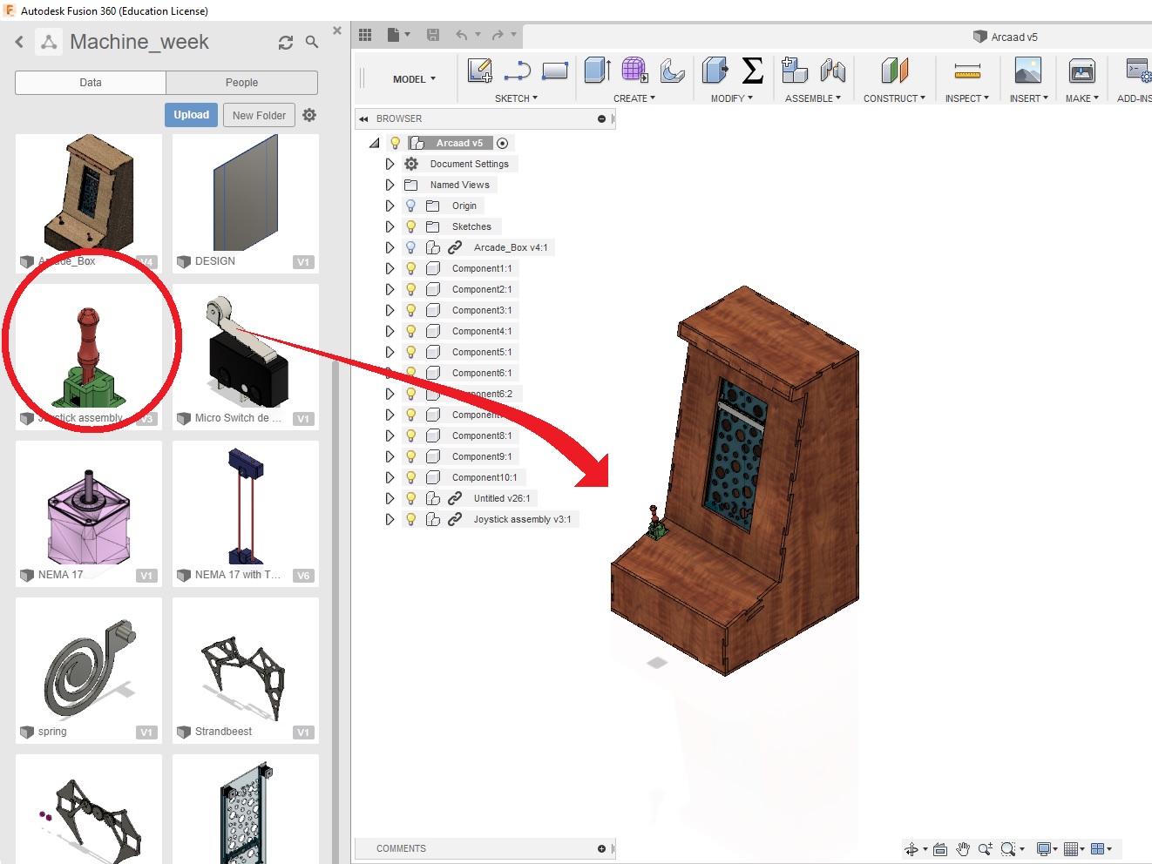This screenshot has height=864, width=1152.
Task: Open the ASSEMBLE menu
Action: [x=813, y=98]
